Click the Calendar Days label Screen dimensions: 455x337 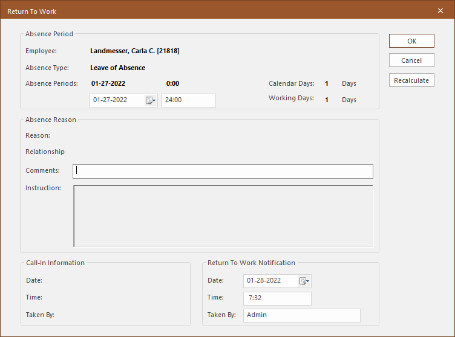coord(292,83)
